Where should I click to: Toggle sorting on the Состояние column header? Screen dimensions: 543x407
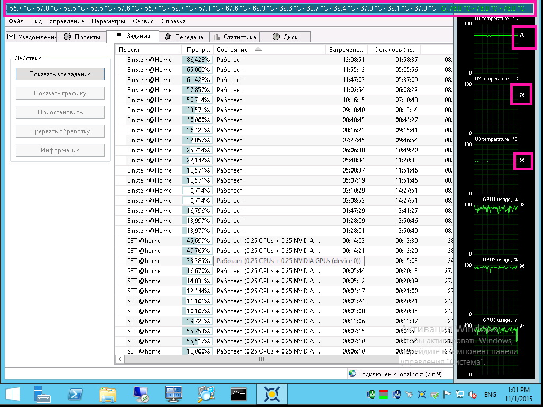click(269, 50)
